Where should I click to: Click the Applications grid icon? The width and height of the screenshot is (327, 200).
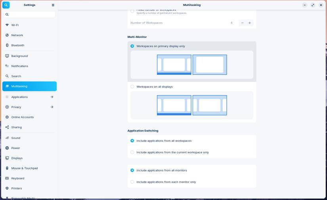click(x=7, y=97)
